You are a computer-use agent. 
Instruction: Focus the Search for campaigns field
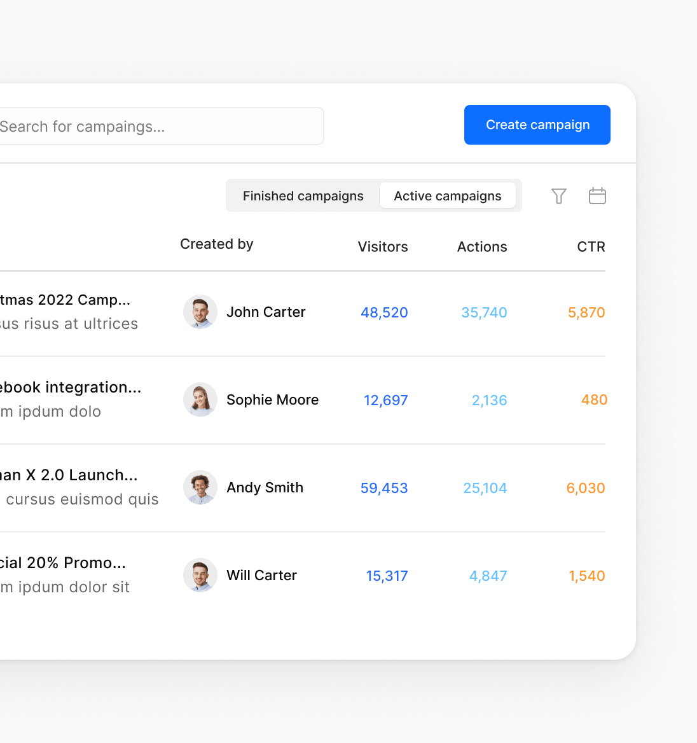point(161,126)
